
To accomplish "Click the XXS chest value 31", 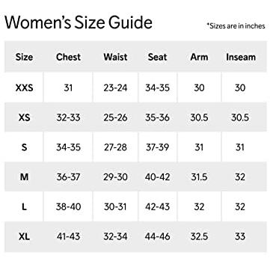I will click(x=68, y=88).
